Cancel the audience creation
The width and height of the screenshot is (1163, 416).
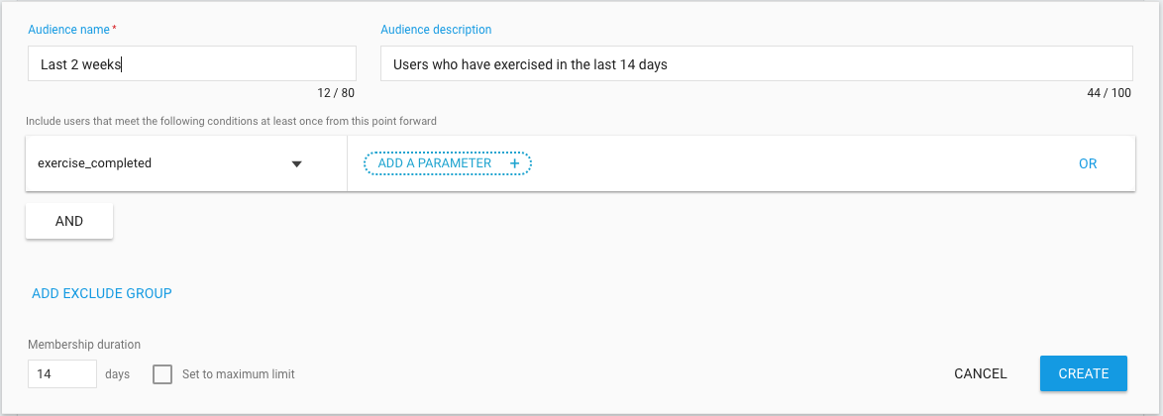click(x=981, y=373)
